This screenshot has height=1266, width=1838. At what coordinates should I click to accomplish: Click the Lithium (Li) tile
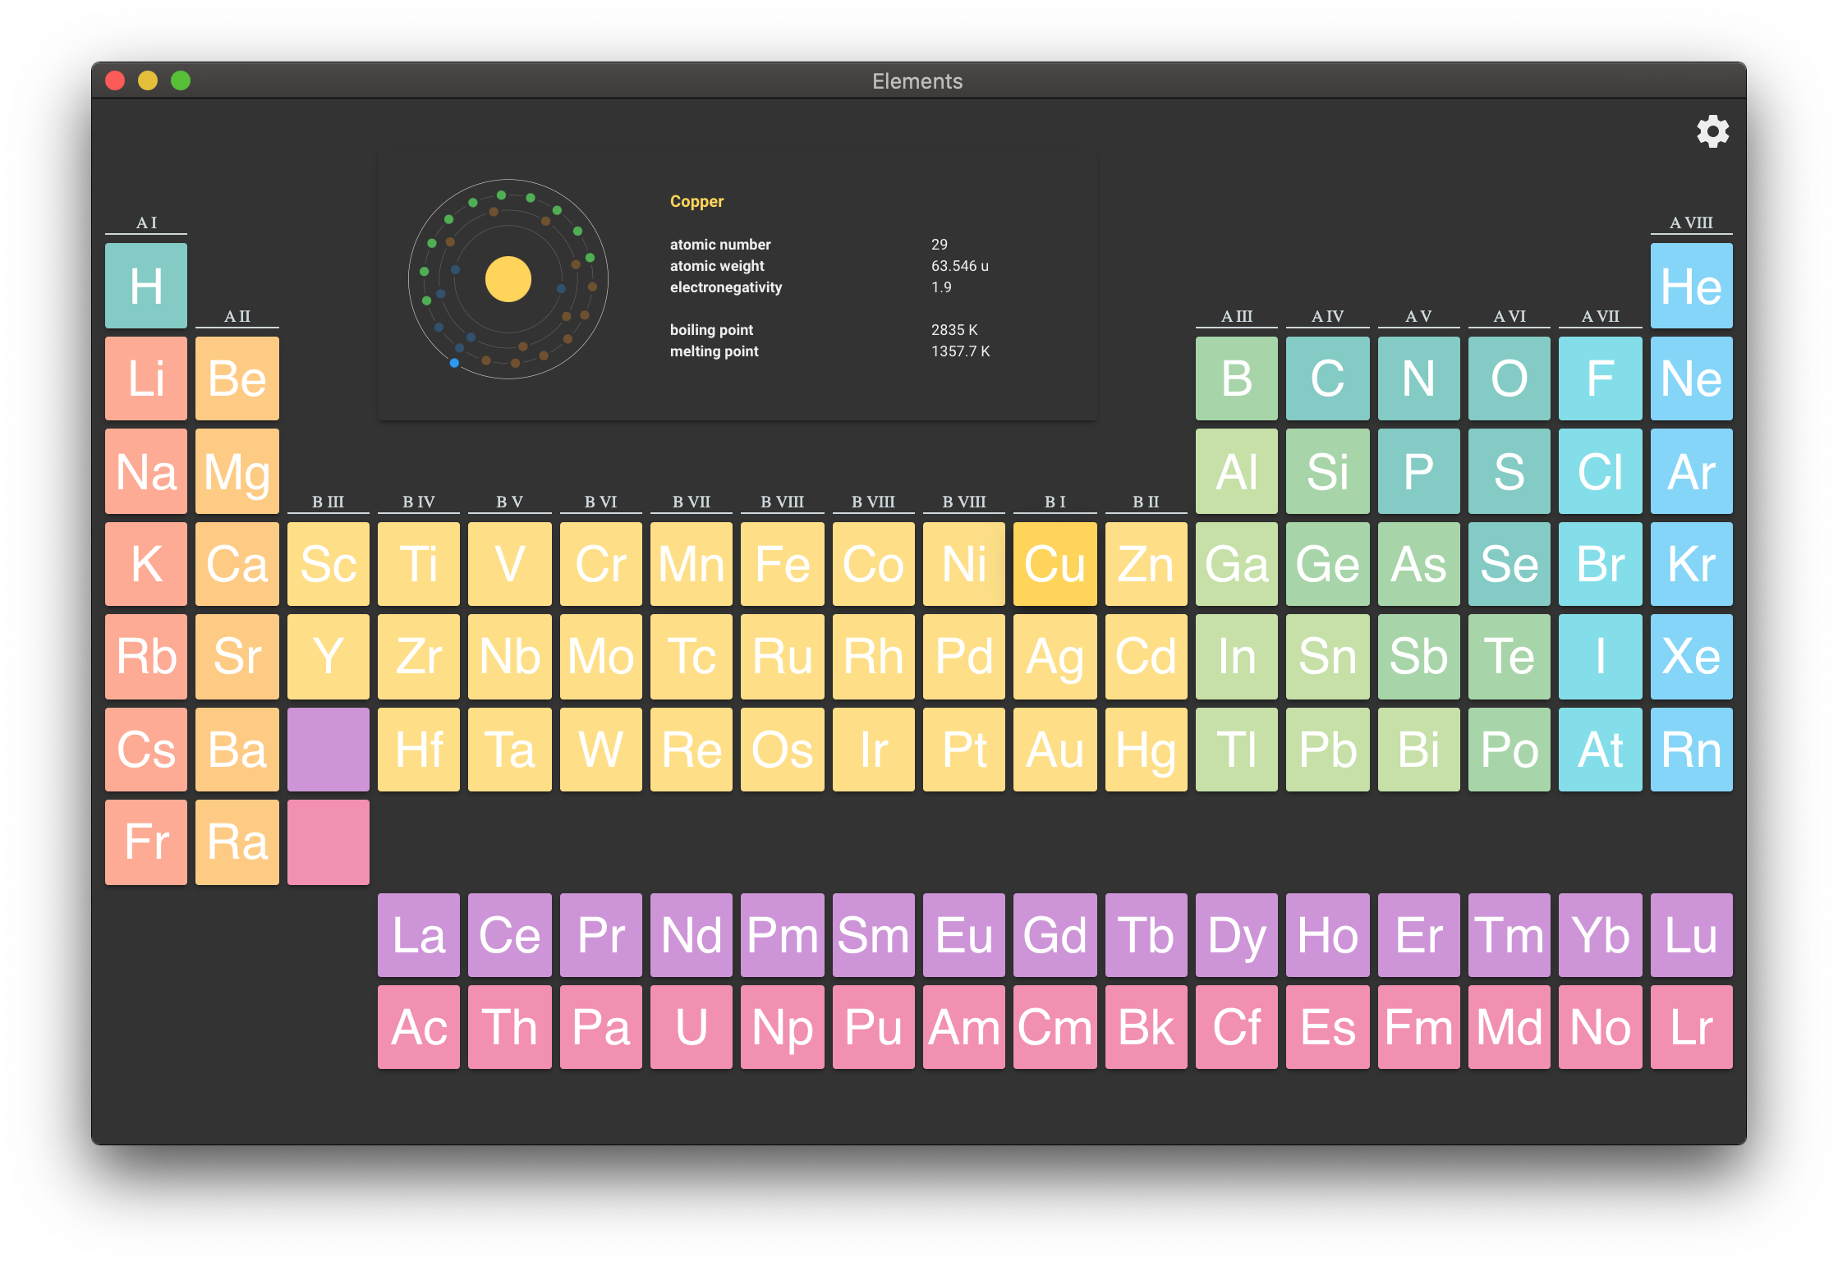(146, 378)
